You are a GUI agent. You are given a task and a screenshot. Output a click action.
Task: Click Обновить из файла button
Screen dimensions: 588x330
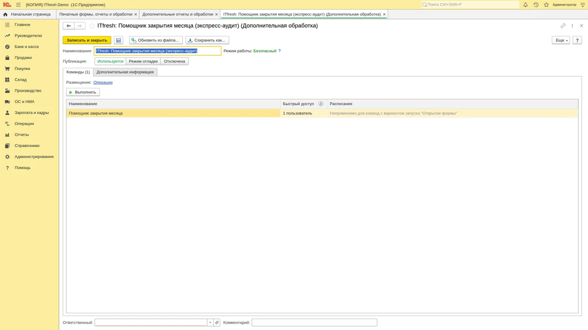(156, 40)
